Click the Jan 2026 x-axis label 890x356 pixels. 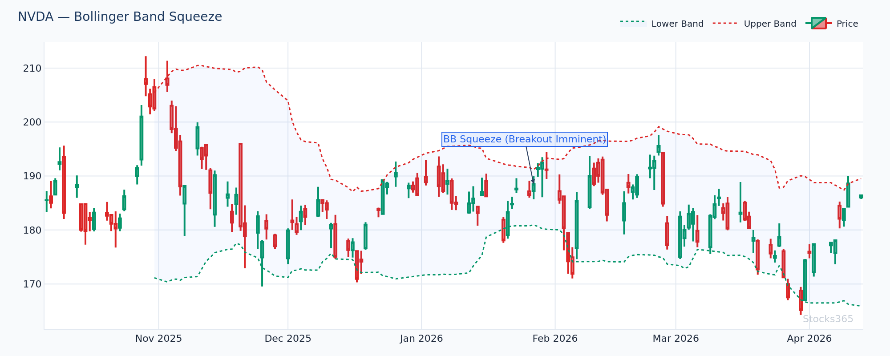(421, 339)
